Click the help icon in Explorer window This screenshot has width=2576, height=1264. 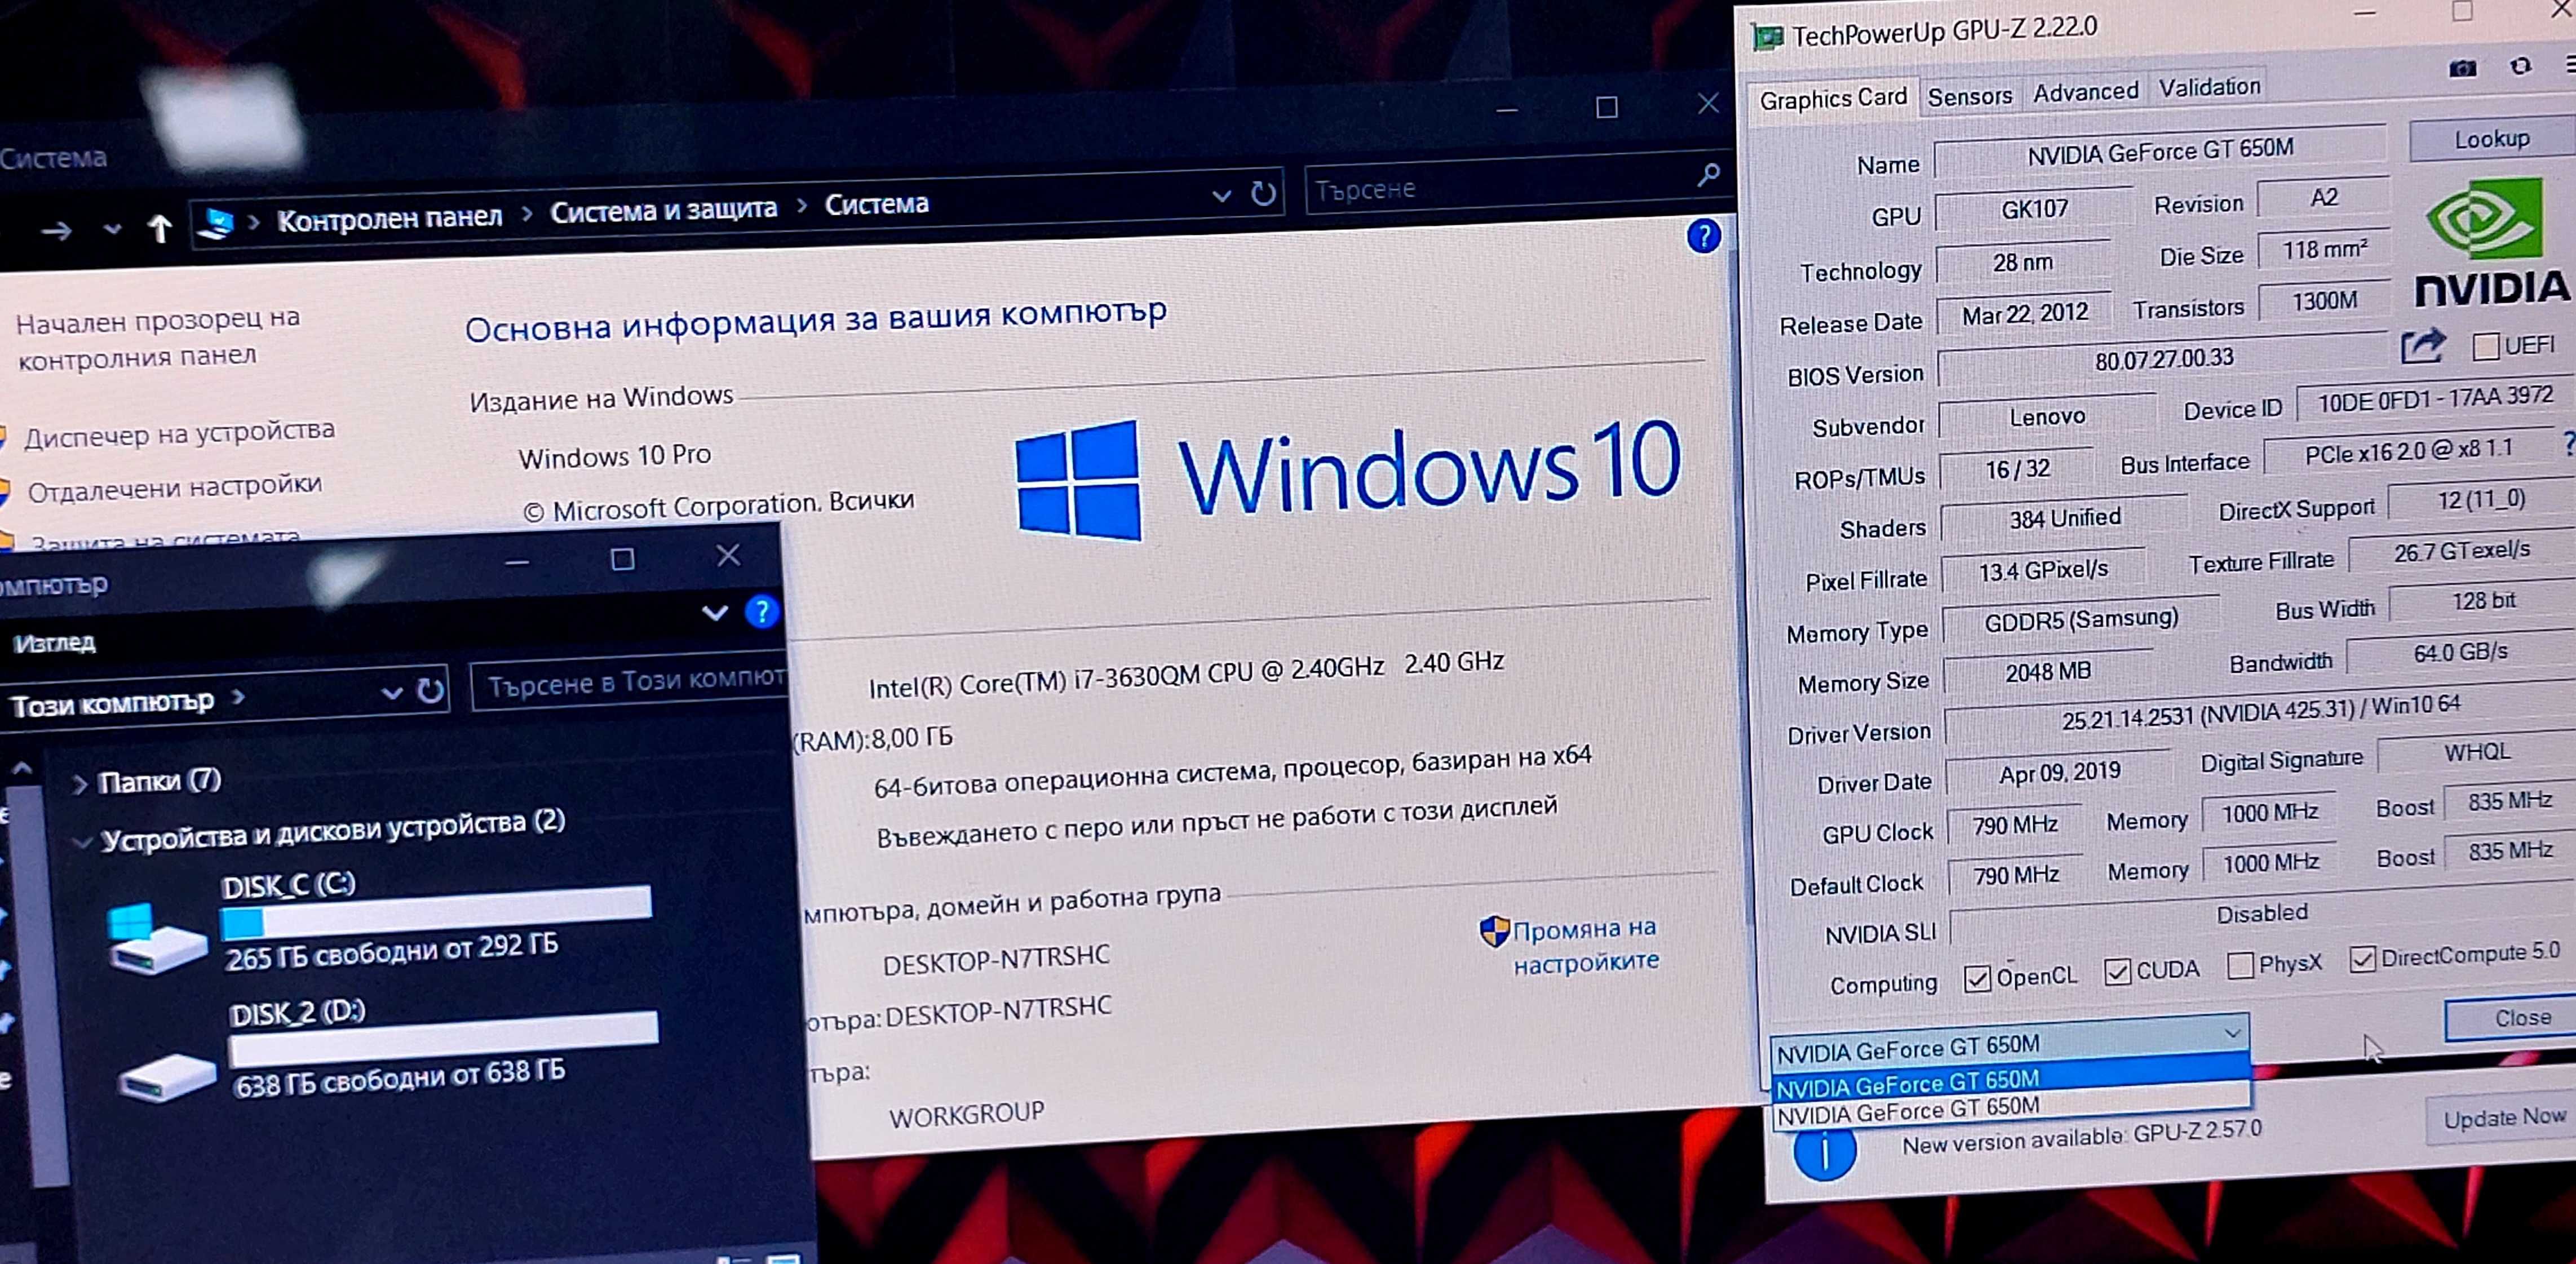[x=762, y=611]
